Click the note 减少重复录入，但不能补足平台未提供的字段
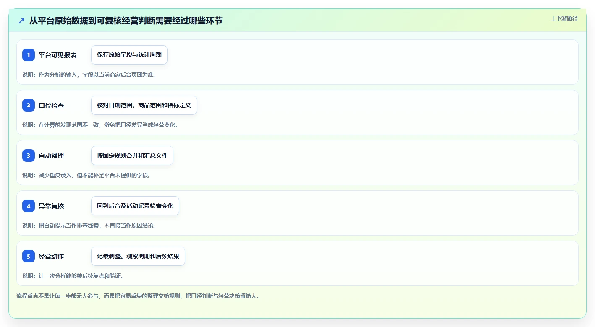595x327 pixels. 94,175
